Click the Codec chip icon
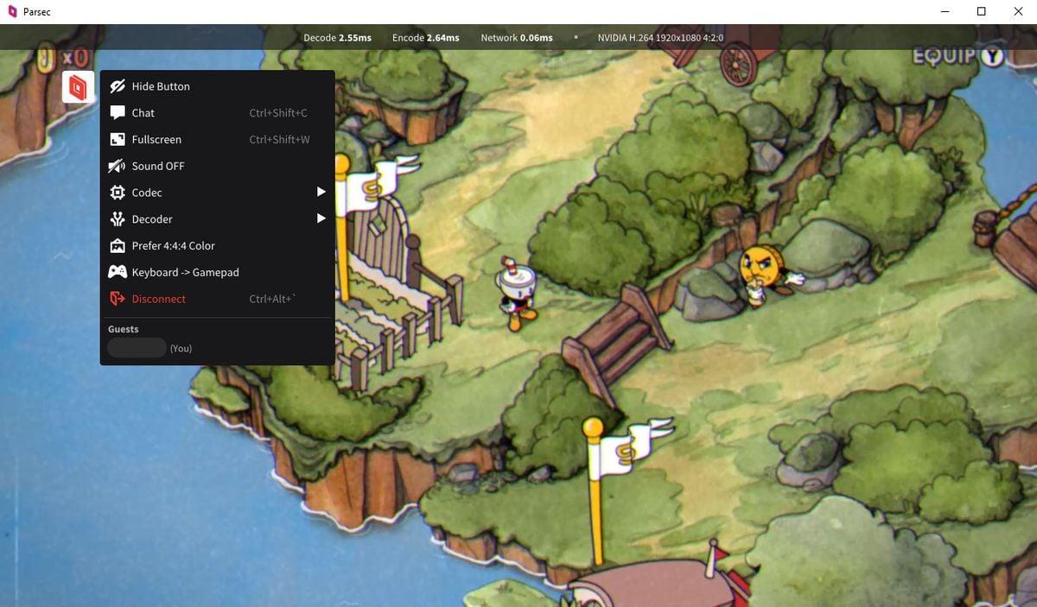This screenshot has width=1037, height=607. point(118,193)
